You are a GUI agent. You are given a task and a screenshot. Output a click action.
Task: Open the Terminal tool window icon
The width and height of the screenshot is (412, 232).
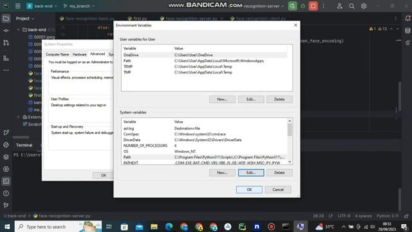(6, 181)
